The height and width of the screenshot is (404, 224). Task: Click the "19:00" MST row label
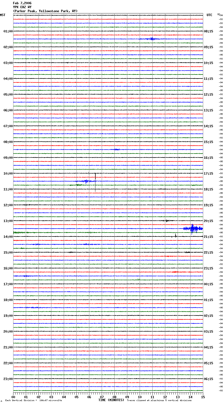coord(8,316)
